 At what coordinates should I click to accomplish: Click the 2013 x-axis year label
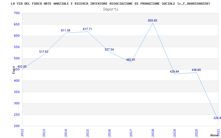click(44, 132)
